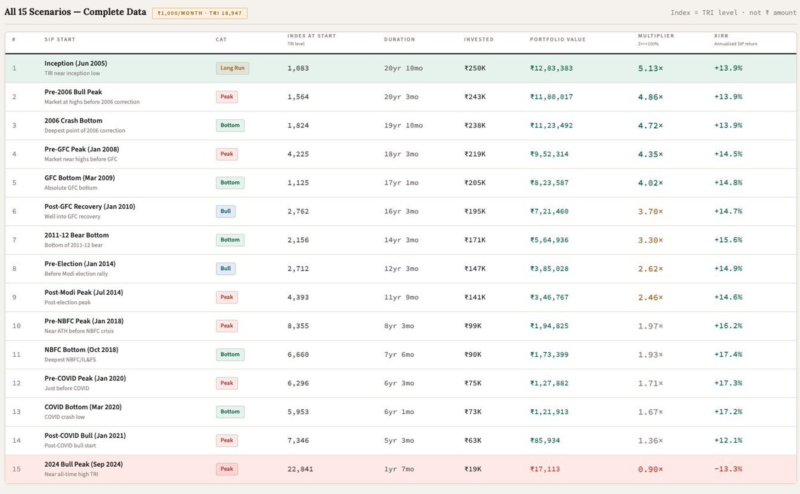Click portfolio value ₹12,83,383

click(551, 68)
